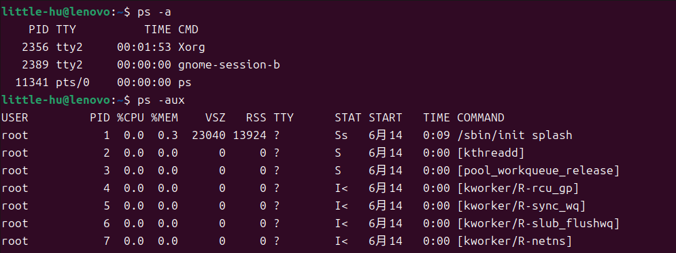Screen dimensions: 676x253
Task: Click the USER column header
Action: pos(15,118)
